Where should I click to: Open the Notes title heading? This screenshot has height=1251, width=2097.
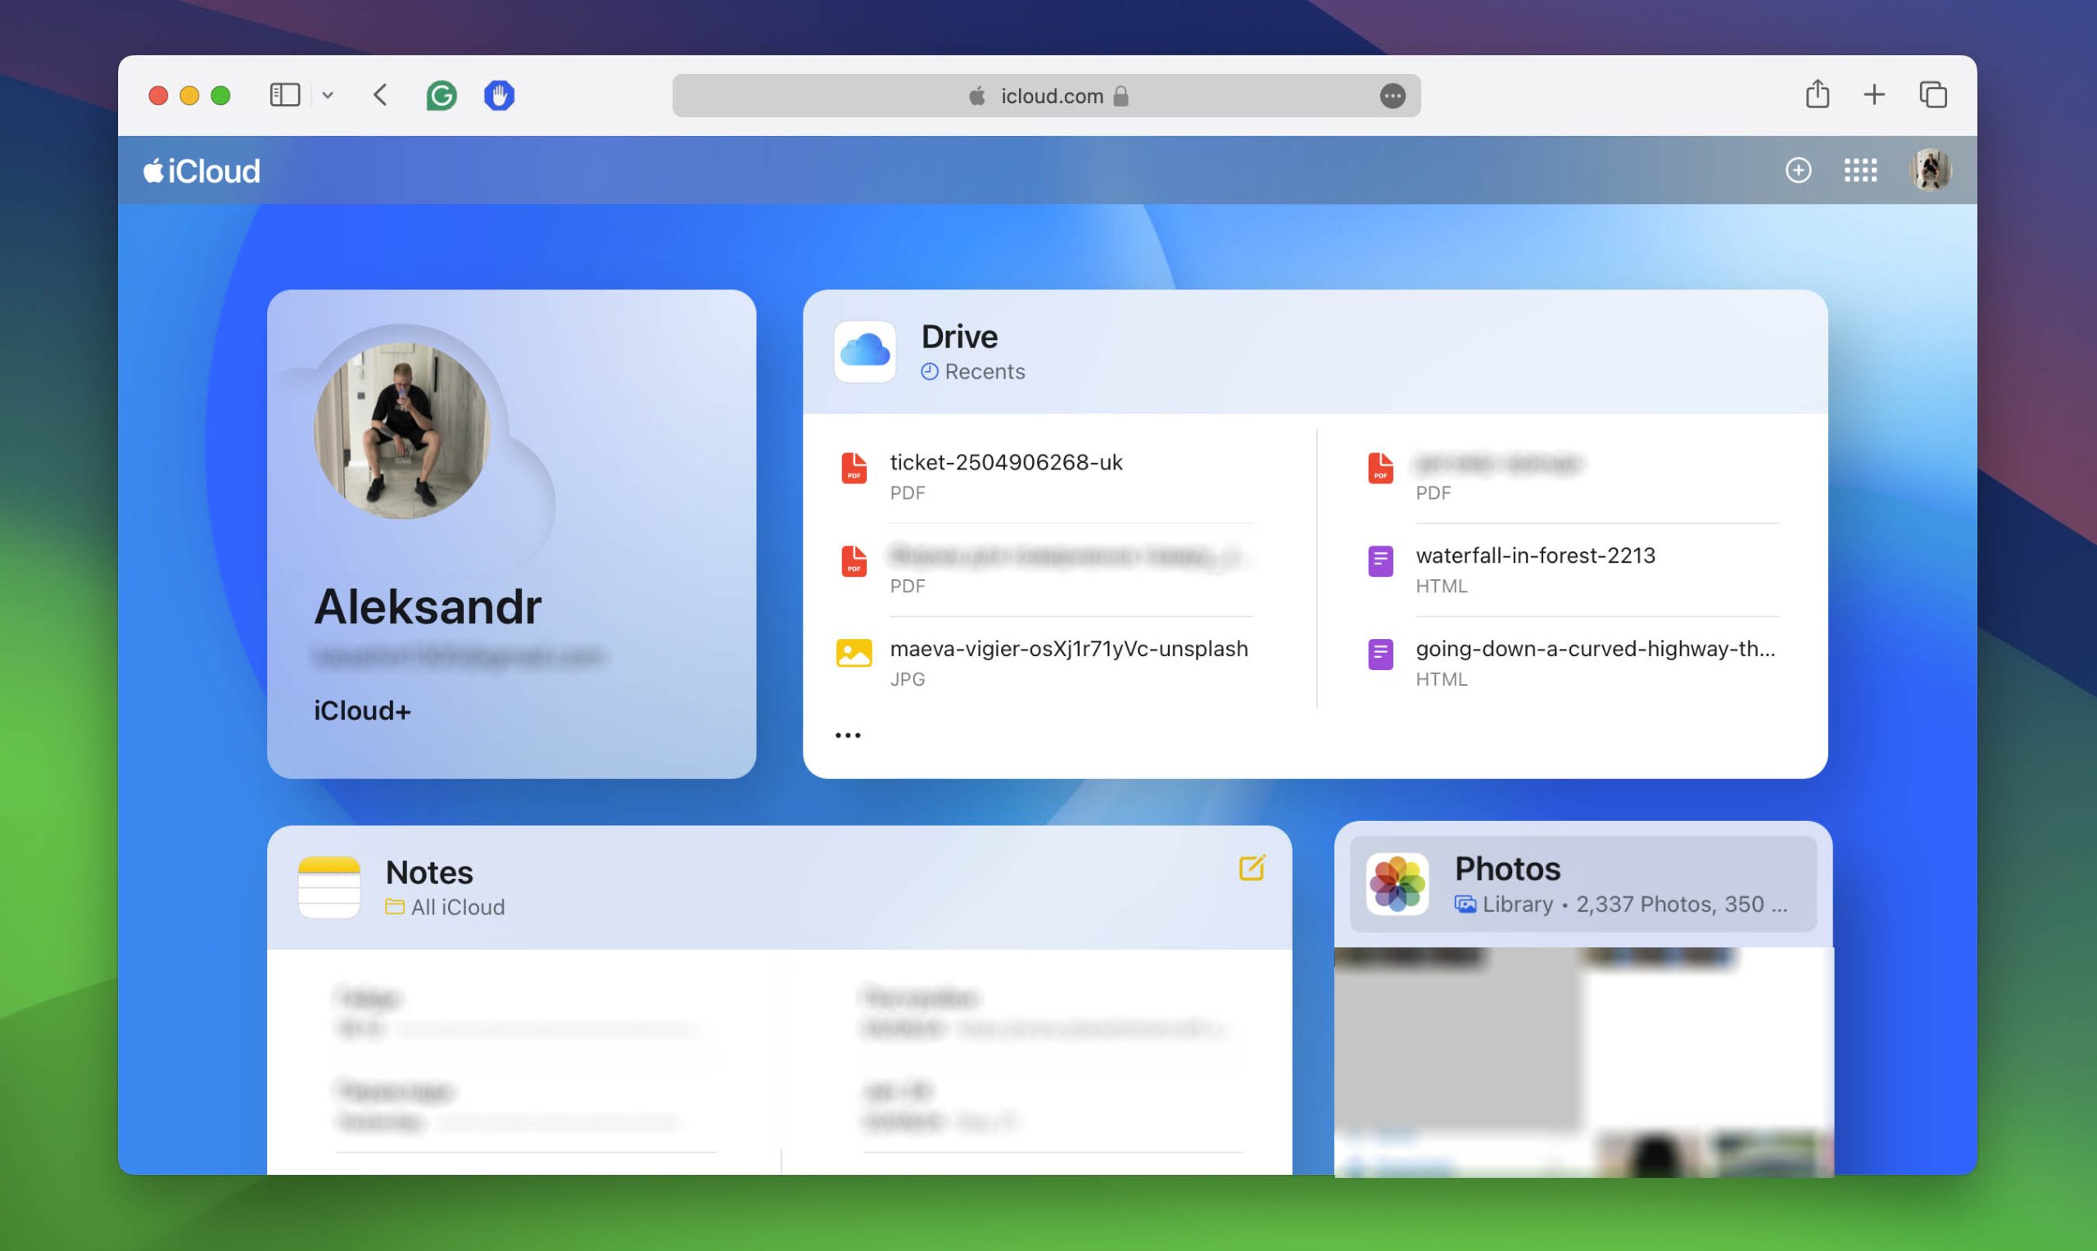[429, 872]
